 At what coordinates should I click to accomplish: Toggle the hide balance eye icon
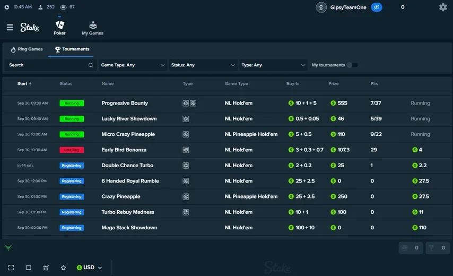377,7
